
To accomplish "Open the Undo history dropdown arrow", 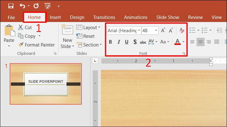I will (29, 6).
